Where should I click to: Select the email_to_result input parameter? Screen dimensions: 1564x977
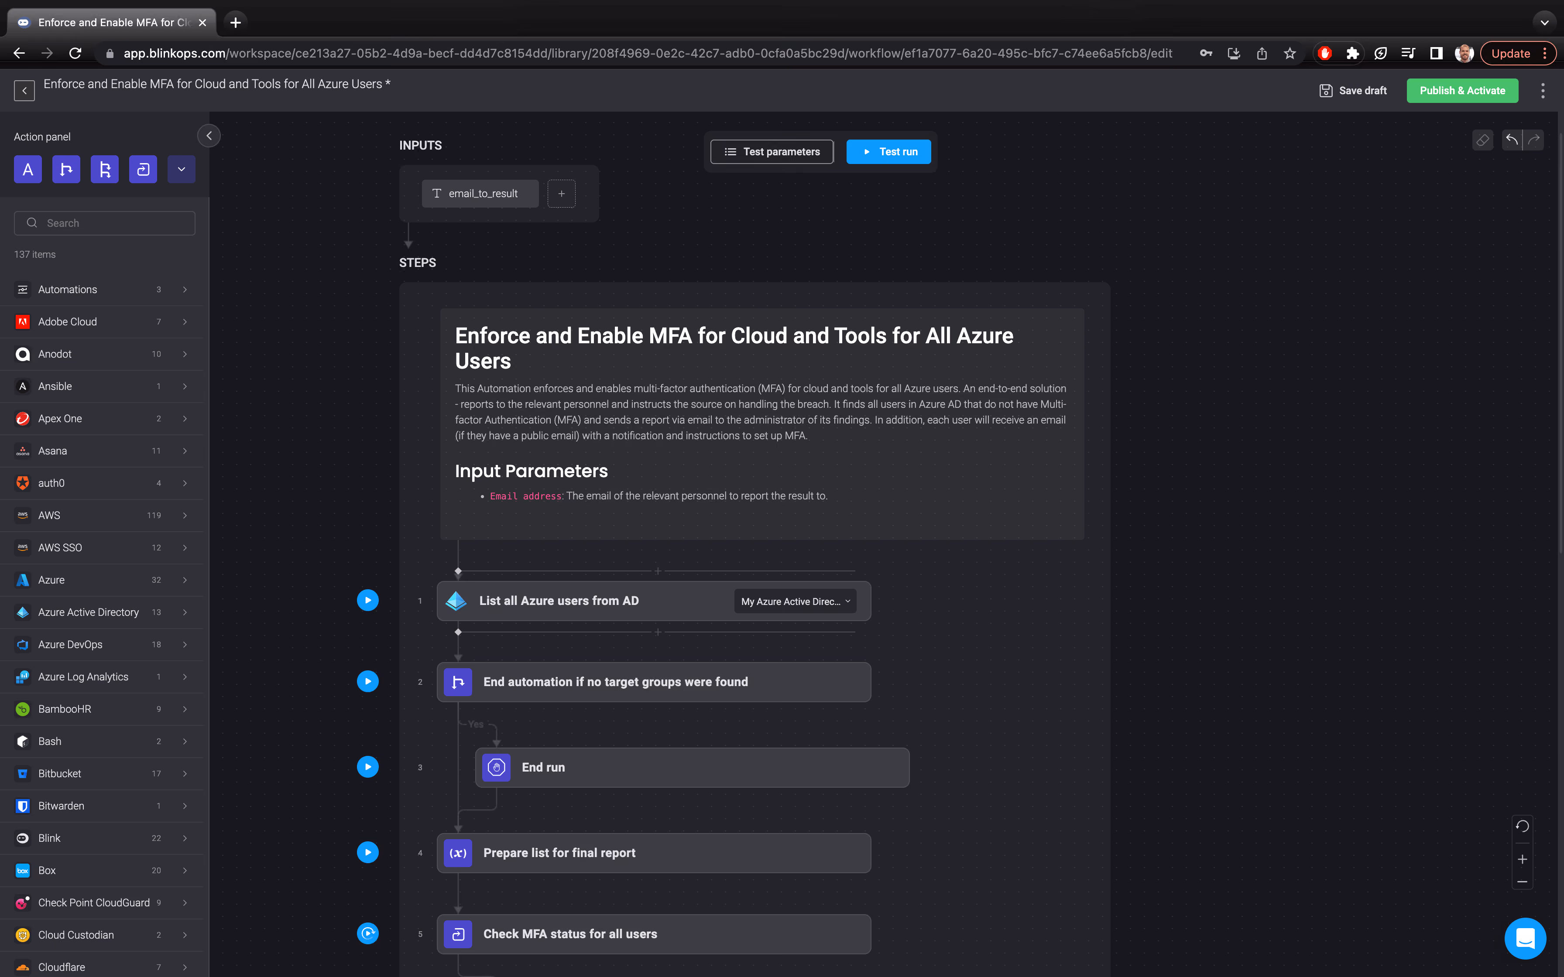tap(480, 193)
